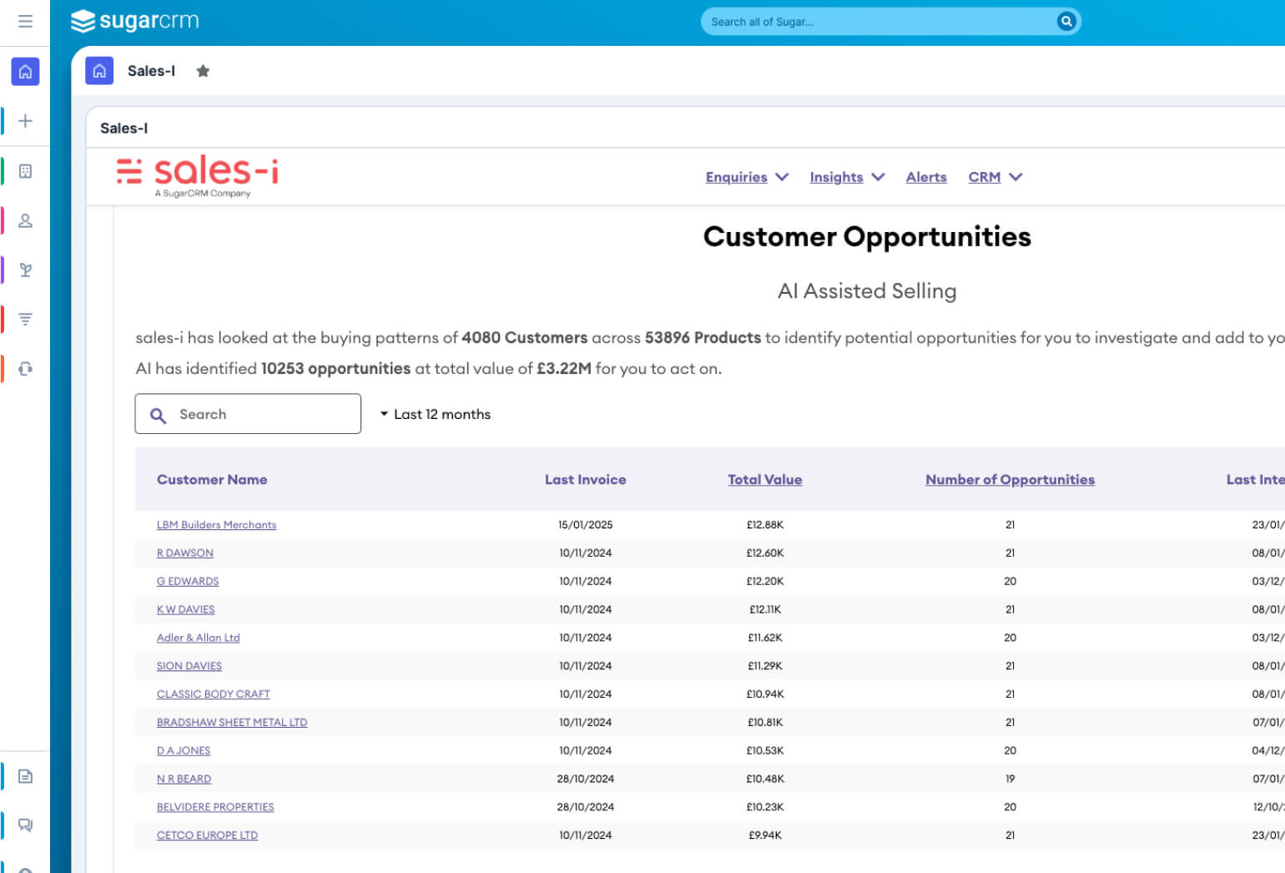Click the £9.94K total value cell
Viewport: 1285px width, 873px height.
click(x=765, y=835)
